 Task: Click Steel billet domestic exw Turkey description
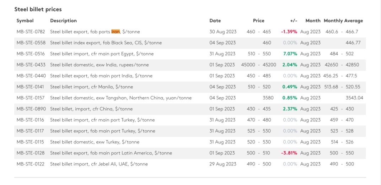tap(95, 142)
